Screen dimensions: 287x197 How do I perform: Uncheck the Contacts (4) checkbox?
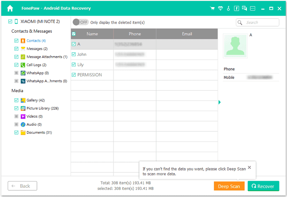[16, 41]
